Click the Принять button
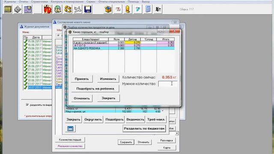This screenshot has width=274, height=154. point(82,79)
